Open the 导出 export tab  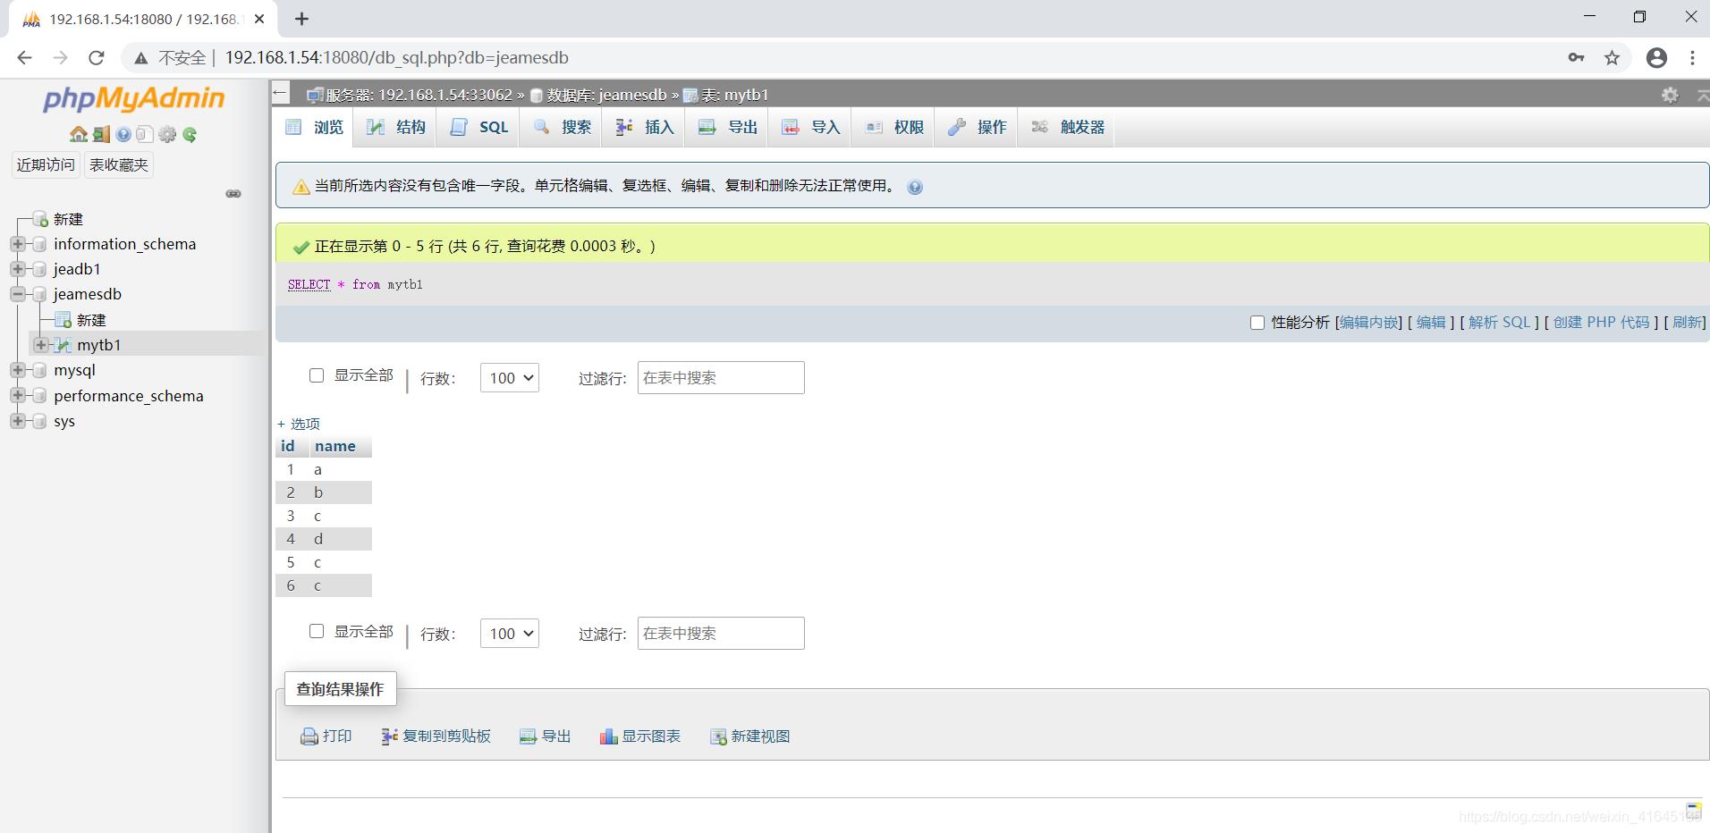728,127
